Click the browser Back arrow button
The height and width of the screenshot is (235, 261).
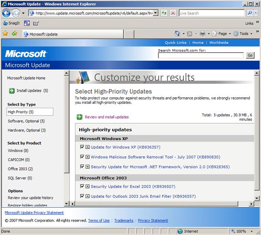[6, 13]
